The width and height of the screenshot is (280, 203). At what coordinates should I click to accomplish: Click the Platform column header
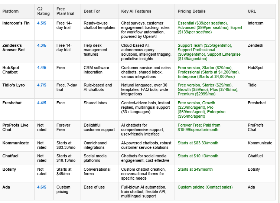pyautogui.click(x=10, y=11)
